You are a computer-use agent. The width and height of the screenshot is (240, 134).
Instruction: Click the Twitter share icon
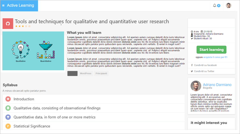[192, 71]
